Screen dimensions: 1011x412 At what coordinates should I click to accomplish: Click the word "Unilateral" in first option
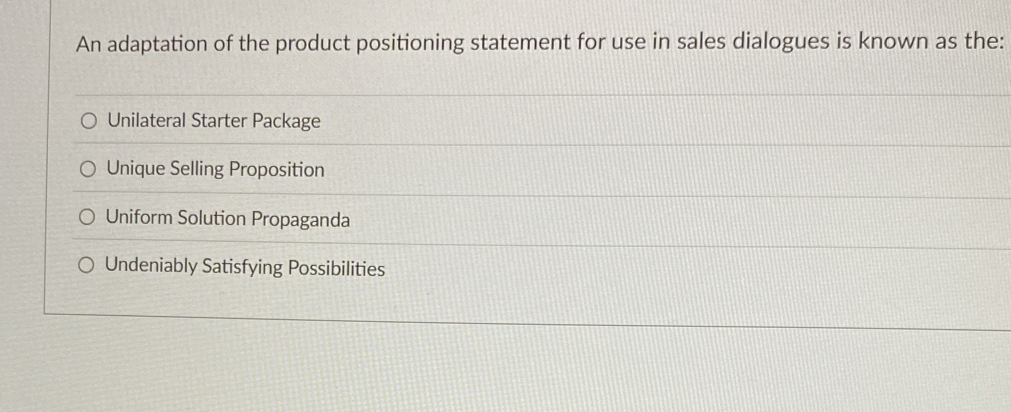point(146,120)
